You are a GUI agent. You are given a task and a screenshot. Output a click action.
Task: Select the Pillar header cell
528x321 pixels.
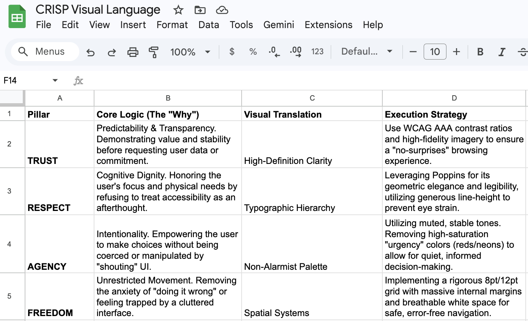pos(60,114)
